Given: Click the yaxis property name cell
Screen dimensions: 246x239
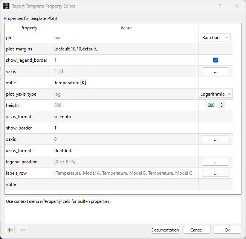Looking at the screenshot, I should [x=29, y=72].
